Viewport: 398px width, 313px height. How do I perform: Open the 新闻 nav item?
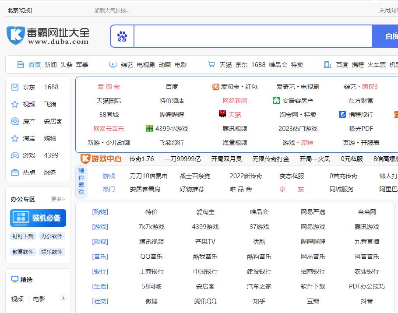click(50, 65)
